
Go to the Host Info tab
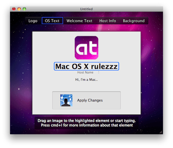click(x=108, y=21)
